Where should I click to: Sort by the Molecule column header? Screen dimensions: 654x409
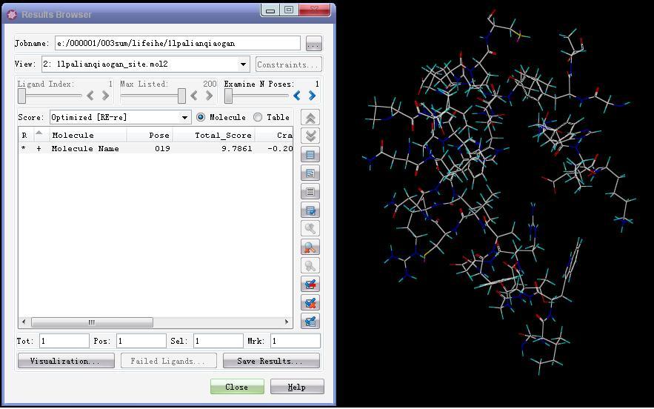88,135
